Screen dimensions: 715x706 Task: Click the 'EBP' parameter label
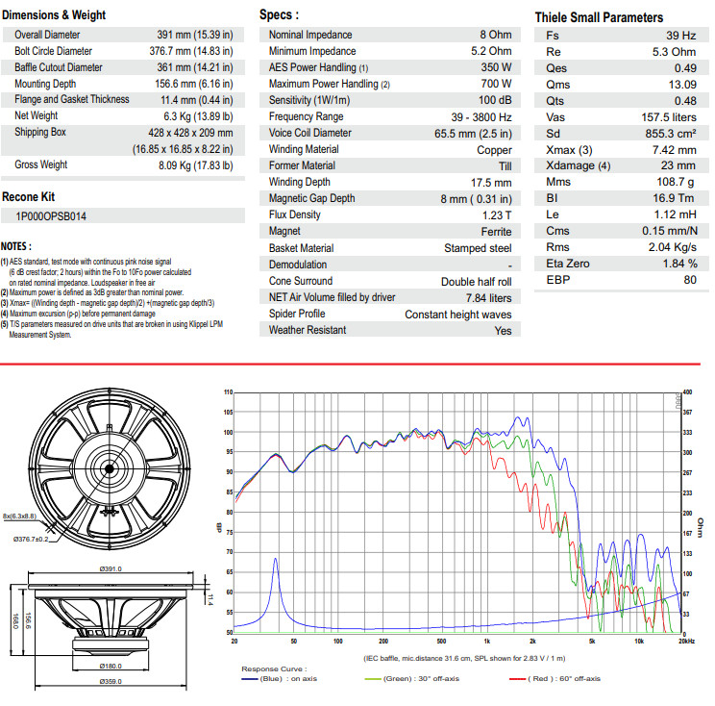click(x=558, y=280)
